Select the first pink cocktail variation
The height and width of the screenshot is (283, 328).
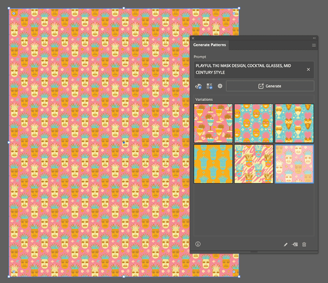[x=213, y=123]
